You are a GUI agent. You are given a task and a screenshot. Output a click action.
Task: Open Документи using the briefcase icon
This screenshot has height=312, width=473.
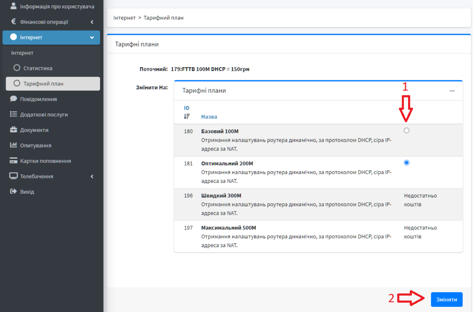(13, 130)
